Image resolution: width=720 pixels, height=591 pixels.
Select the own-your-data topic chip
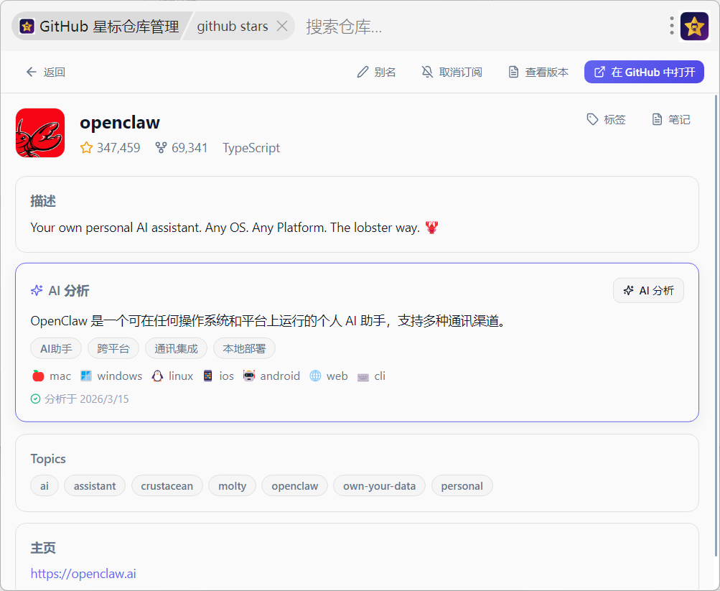tap(379, 485)
